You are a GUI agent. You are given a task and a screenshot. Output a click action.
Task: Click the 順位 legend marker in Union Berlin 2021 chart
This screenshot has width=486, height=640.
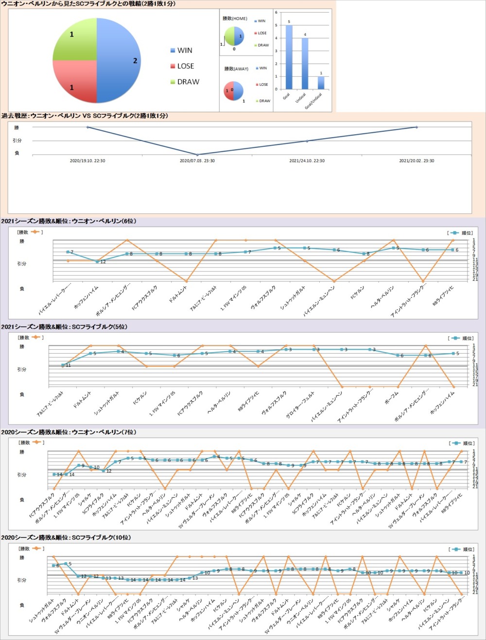[x=455, y=232]
